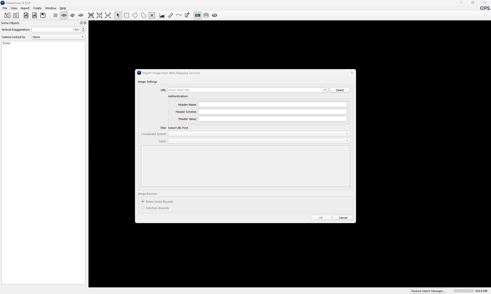
Task: Open the File menu
Action: click(5, 8)
